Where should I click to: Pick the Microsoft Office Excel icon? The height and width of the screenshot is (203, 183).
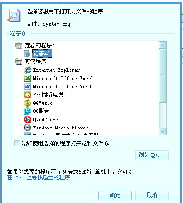coord(27,78)
